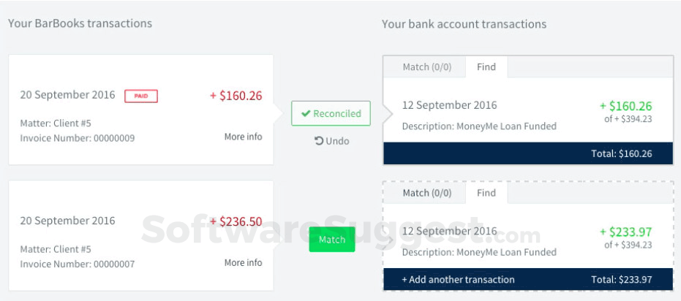
Task: Select Find tab in first bank card
Action: pyautogui.click(x=486, y=67)
